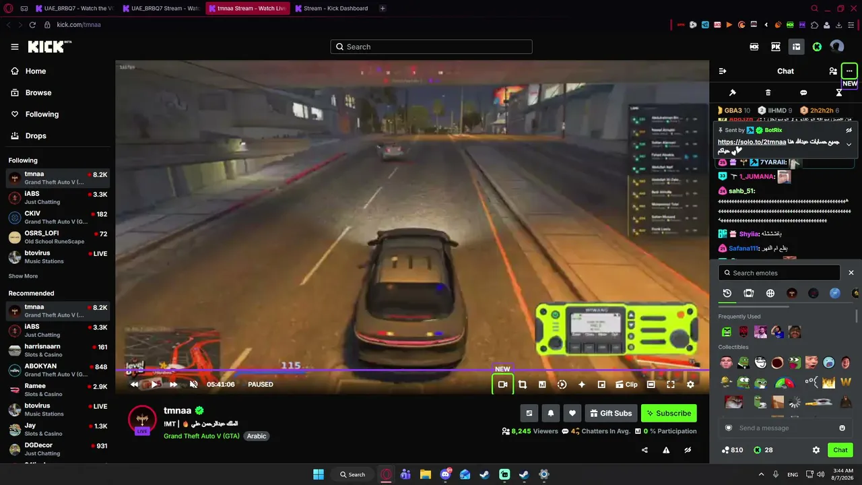Select the iABS channel under Following

[58, 197]
